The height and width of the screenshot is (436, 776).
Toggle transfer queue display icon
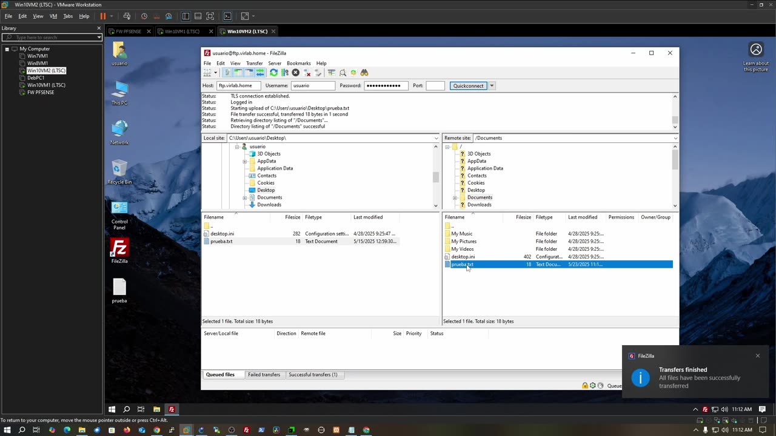point(260,73)
